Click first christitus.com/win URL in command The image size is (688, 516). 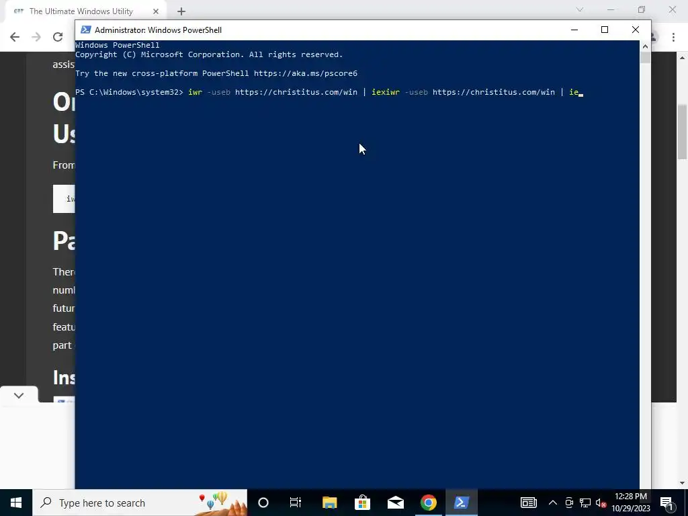296,92
